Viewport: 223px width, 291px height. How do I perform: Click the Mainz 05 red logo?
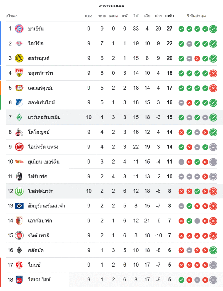click(x=19, y=265)
